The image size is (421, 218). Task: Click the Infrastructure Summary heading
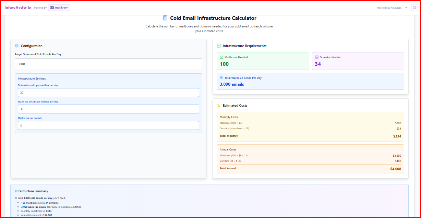tap(32, 191)
